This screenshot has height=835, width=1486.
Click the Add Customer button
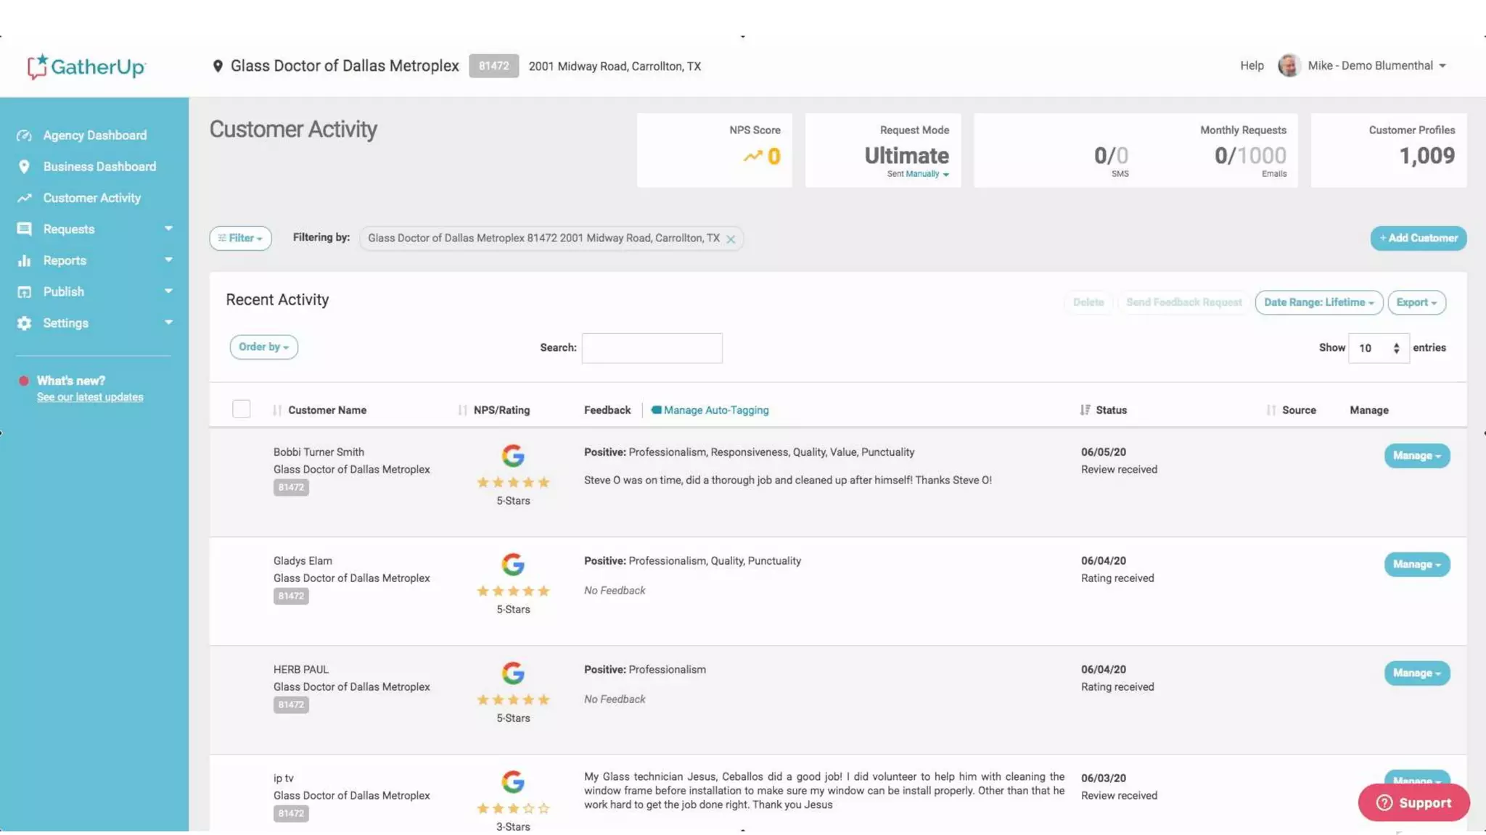click(x=1418, y=238)
